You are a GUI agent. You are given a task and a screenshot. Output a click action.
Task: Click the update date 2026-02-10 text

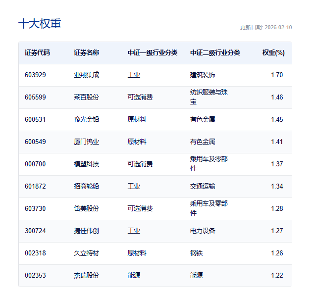click(x=266, y=27)
